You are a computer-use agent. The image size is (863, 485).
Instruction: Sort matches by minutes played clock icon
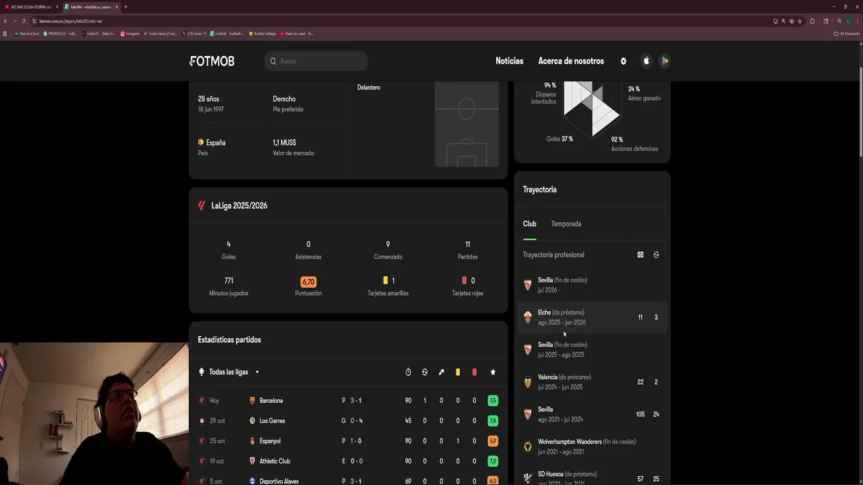pyautogui.click(x=408, y=372)
